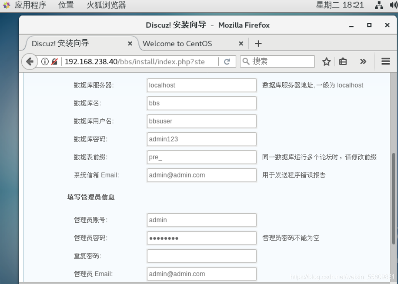Reload the current page

227,61
